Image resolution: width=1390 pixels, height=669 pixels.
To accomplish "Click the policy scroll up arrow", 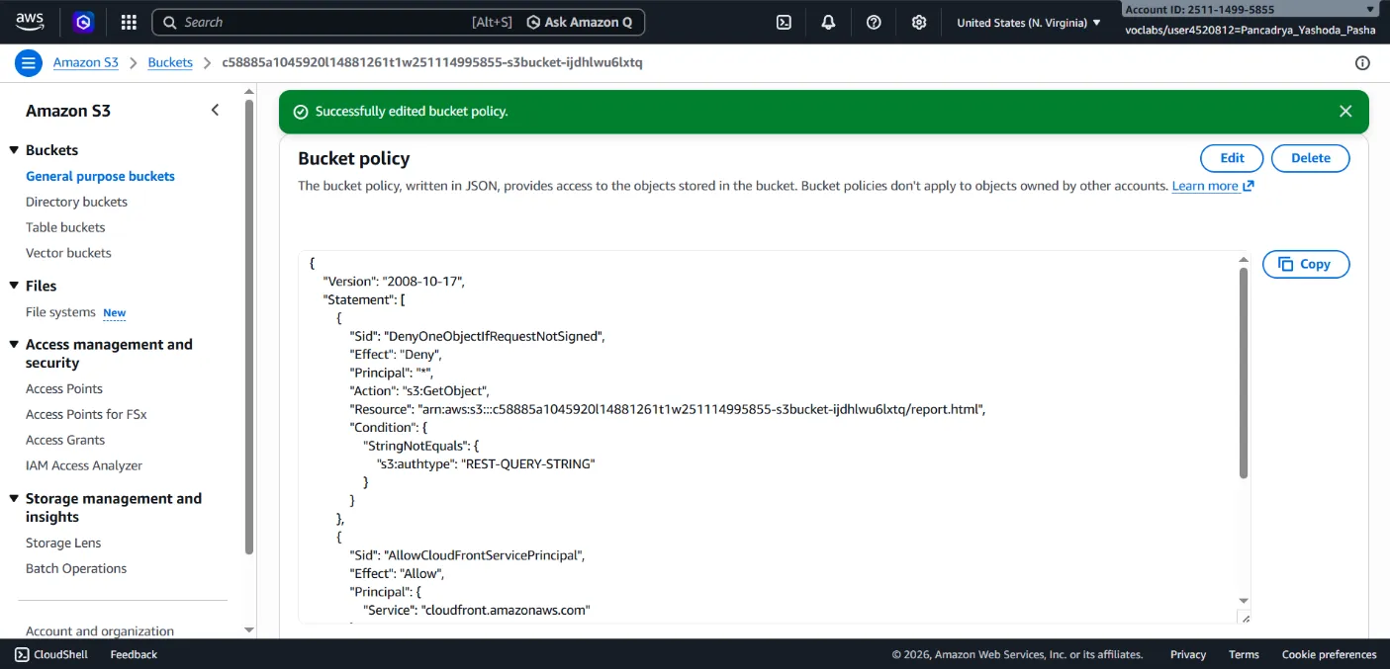I will click(x=1244, y=260).
